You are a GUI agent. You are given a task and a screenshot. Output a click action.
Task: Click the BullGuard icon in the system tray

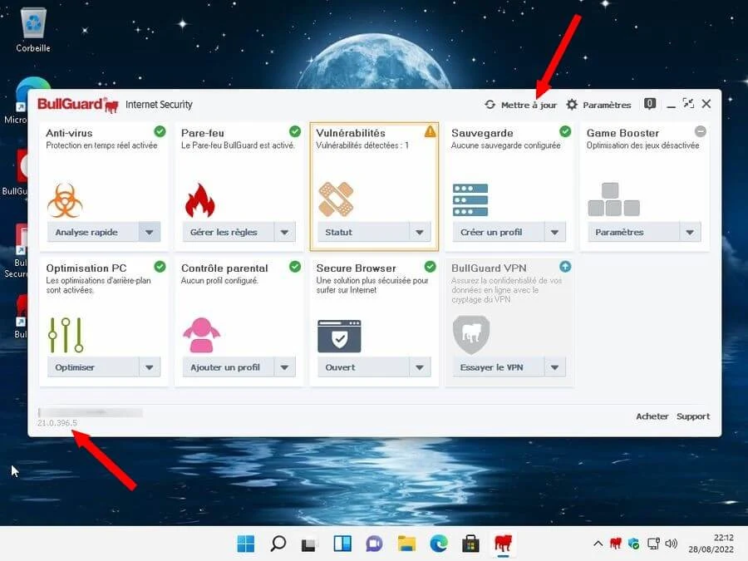pyautogui.click(x=616, y=543)
